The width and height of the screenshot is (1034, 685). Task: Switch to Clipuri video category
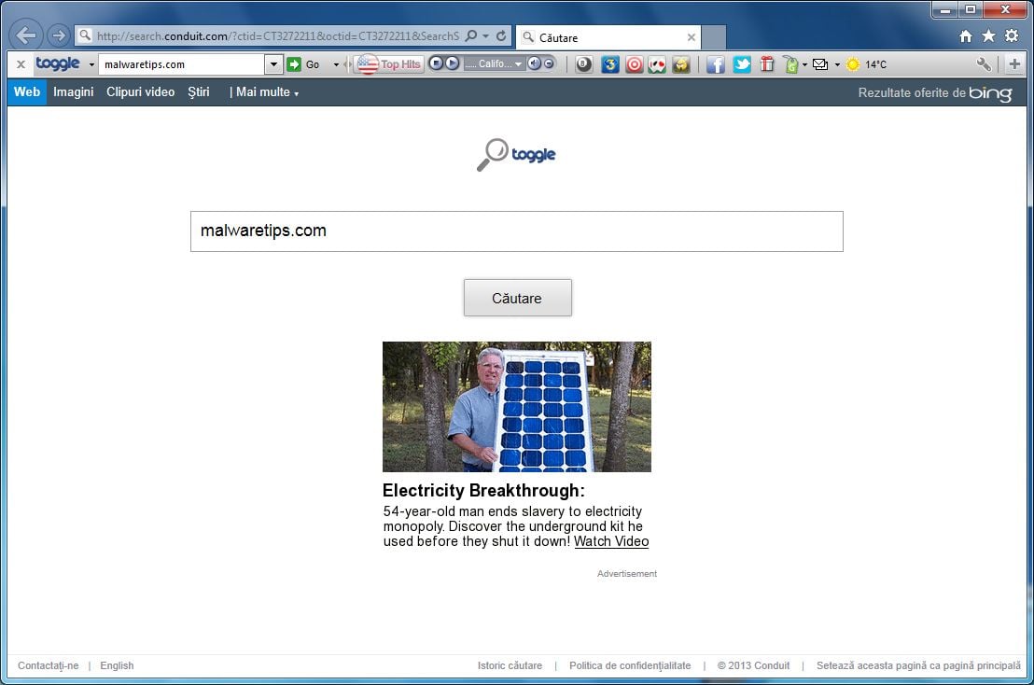pyautogui.click(x=141, y=91)
